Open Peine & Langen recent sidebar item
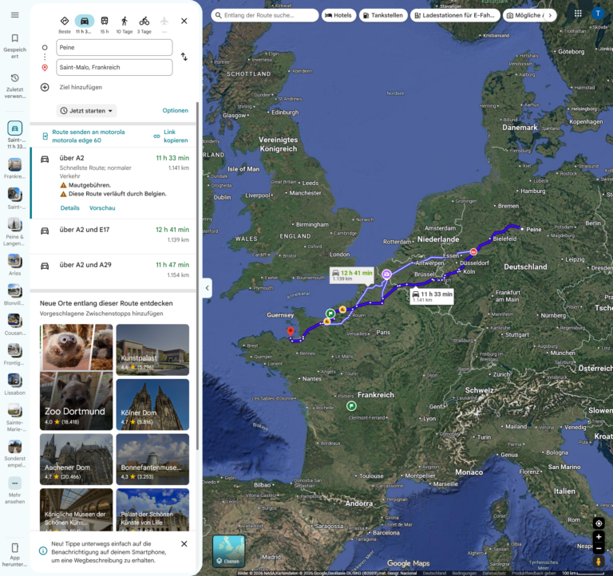The height and width of the screenshot is (576, 613). pos(15,231)
